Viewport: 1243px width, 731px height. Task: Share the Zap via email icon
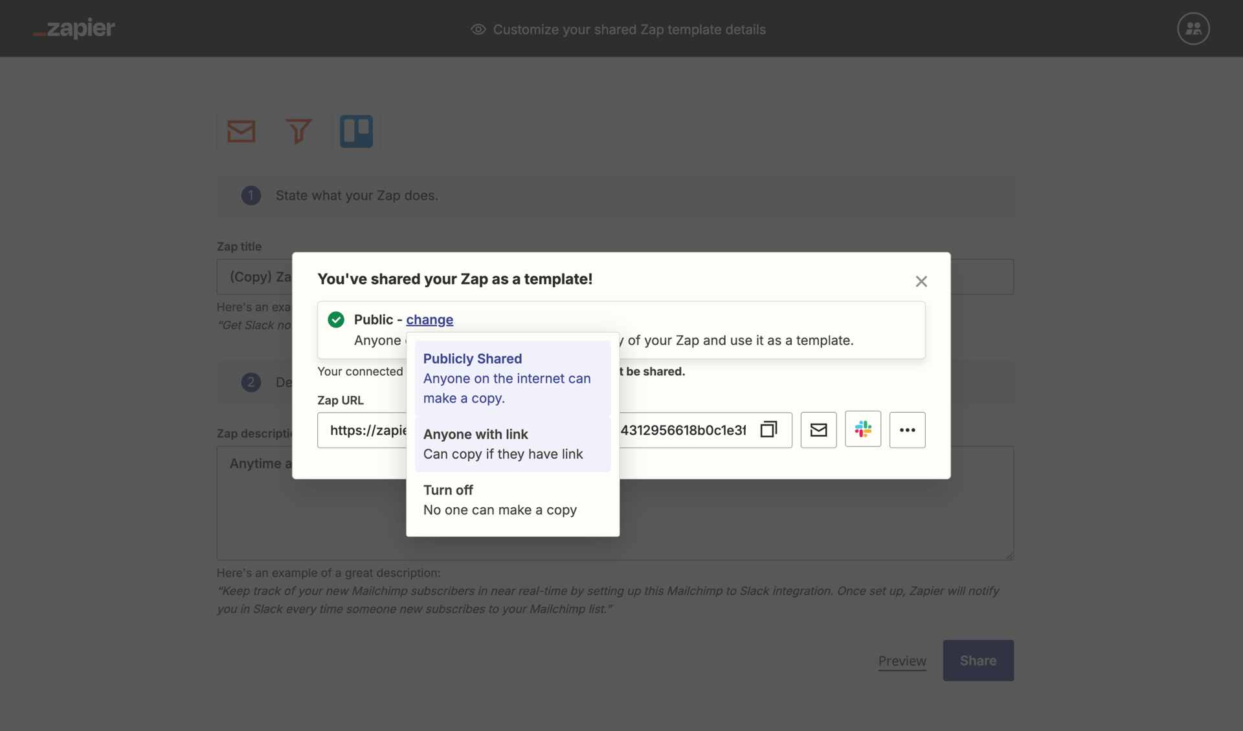coord(818,430)
